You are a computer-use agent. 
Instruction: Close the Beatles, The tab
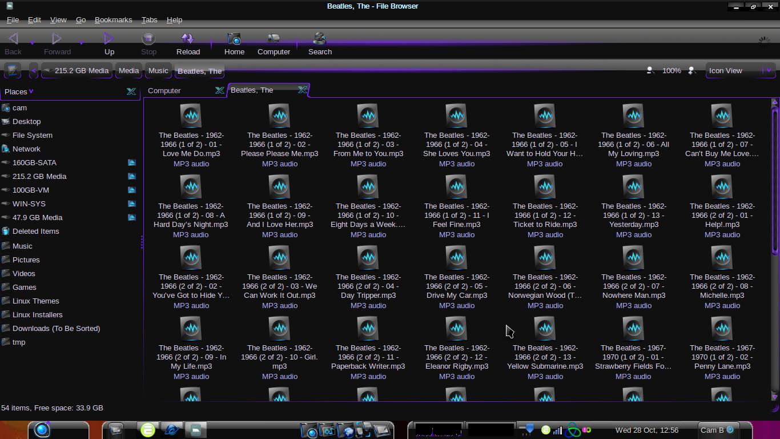[303, 90]
